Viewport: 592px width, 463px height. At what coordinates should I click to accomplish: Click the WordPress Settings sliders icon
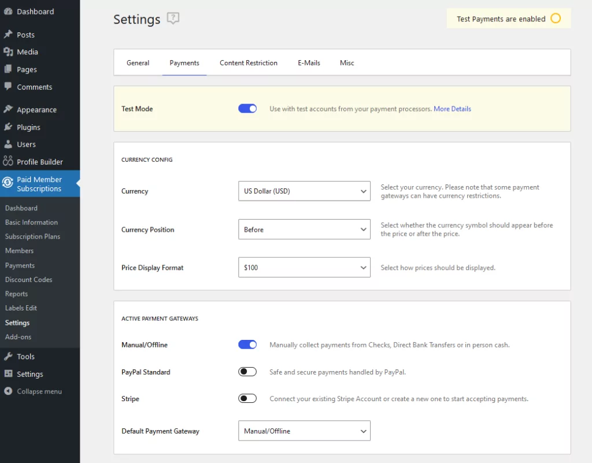[8, 373]
